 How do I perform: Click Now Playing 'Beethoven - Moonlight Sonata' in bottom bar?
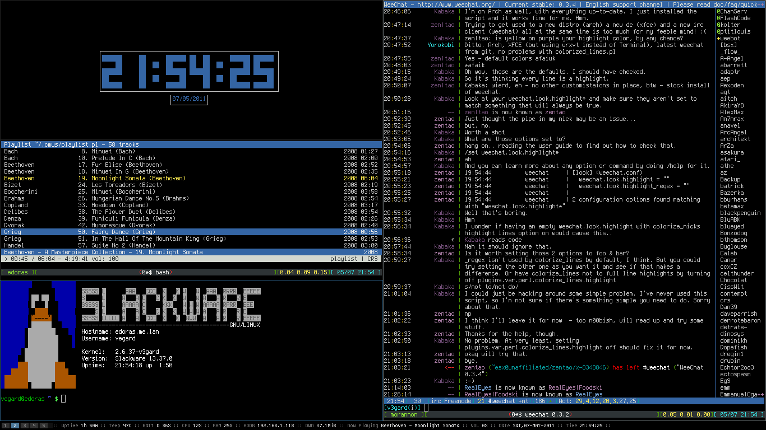click(x=419, y=426)
